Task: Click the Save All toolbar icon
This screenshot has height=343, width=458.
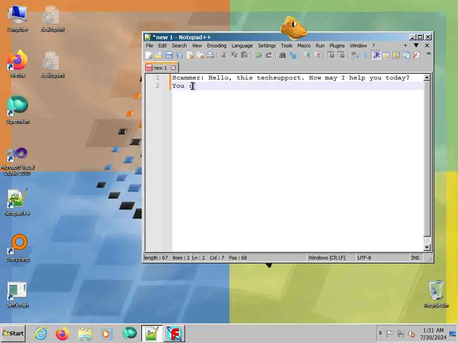Action: pyautogui.click(x=179, y=55)
